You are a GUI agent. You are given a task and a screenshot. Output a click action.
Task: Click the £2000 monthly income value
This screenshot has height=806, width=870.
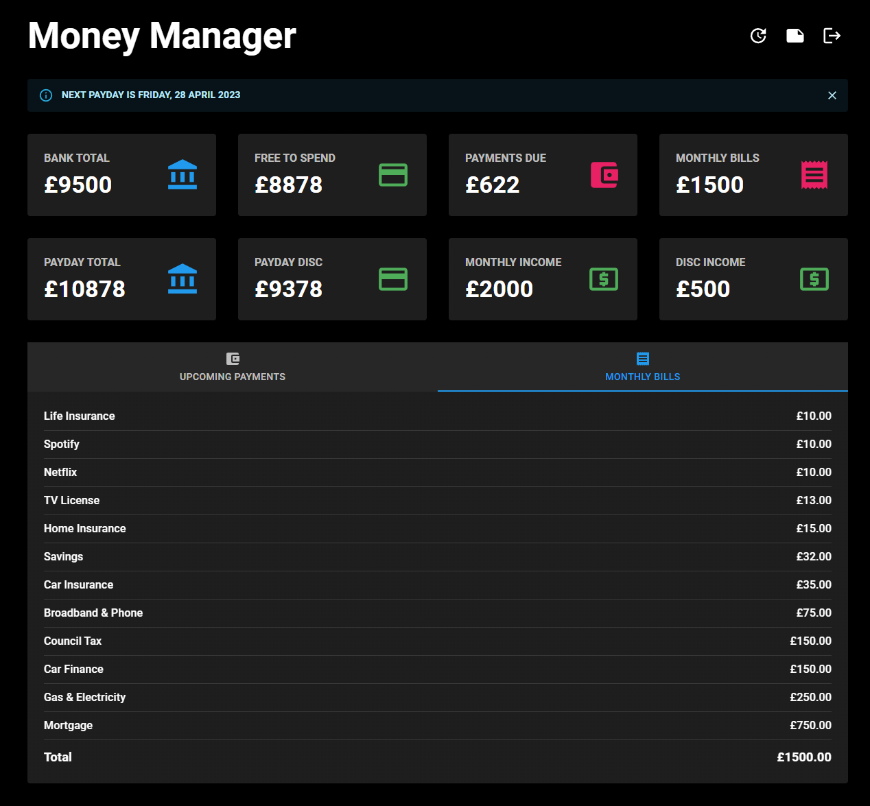[499, 289]
